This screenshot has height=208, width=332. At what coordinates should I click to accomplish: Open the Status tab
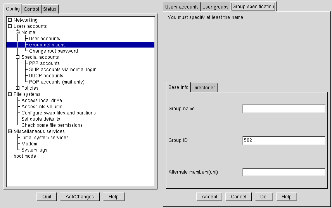(50, 9)
